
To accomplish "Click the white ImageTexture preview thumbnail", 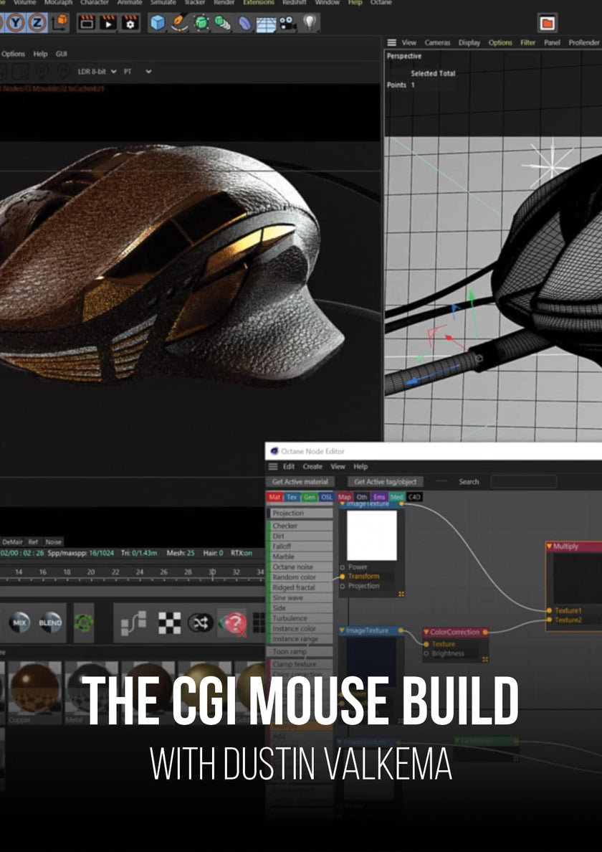I will (372, 536).
